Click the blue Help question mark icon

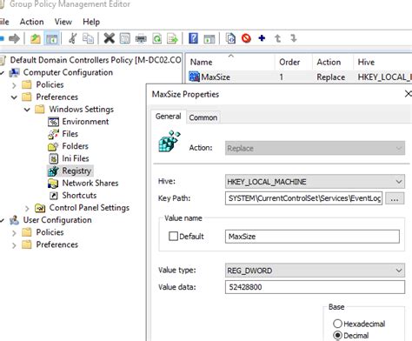coord(193,38)
